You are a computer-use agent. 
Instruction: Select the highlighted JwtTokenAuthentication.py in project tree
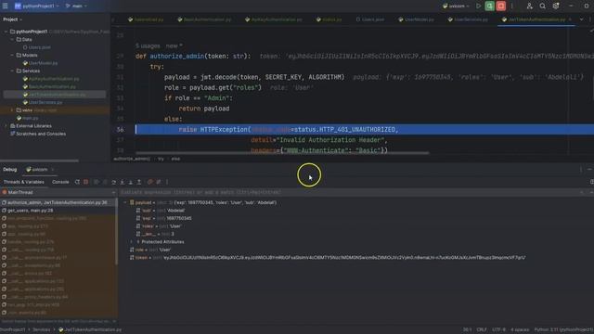point(54,95)
